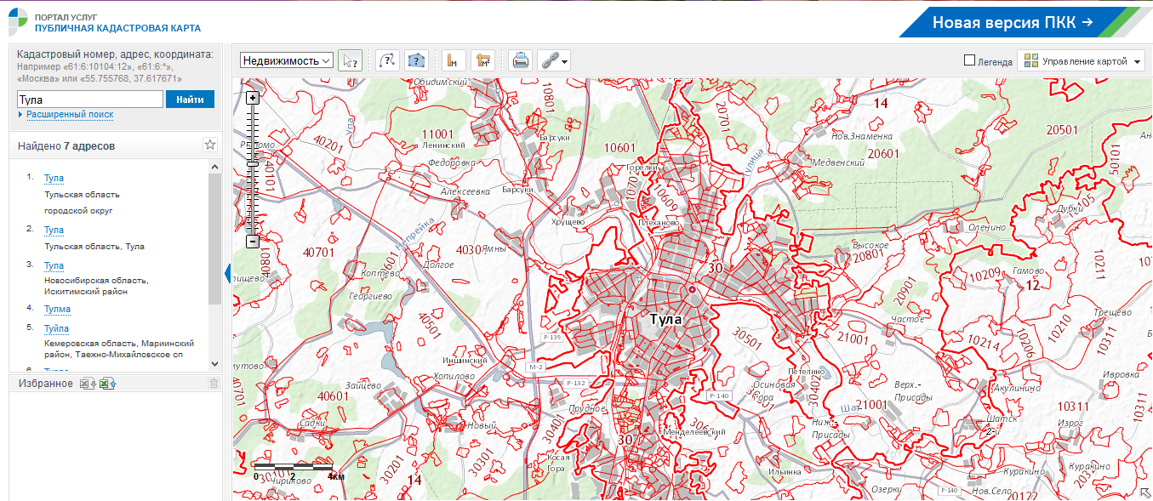Click the map zoom level slider
The height and width of the screenshot is (501, 1153).
(252, 170)
